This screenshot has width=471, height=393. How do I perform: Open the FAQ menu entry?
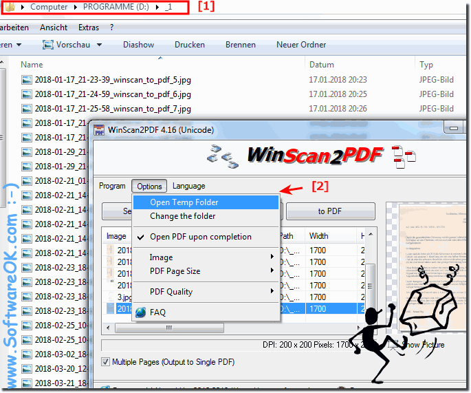(x=206, y=312)
